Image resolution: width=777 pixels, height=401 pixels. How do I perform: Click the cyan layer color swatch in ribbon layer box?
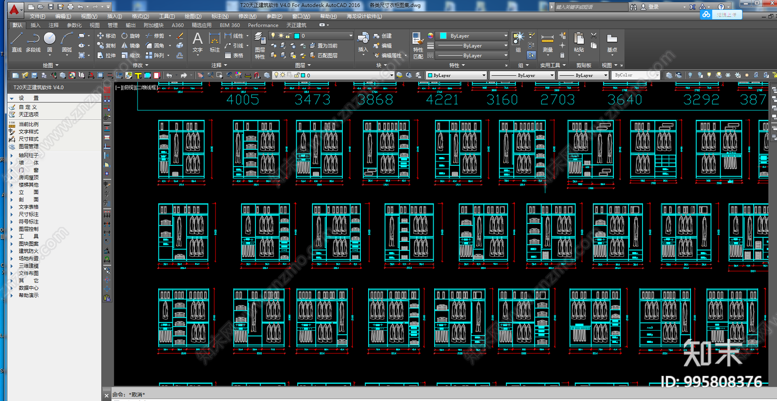pos(297,36)
